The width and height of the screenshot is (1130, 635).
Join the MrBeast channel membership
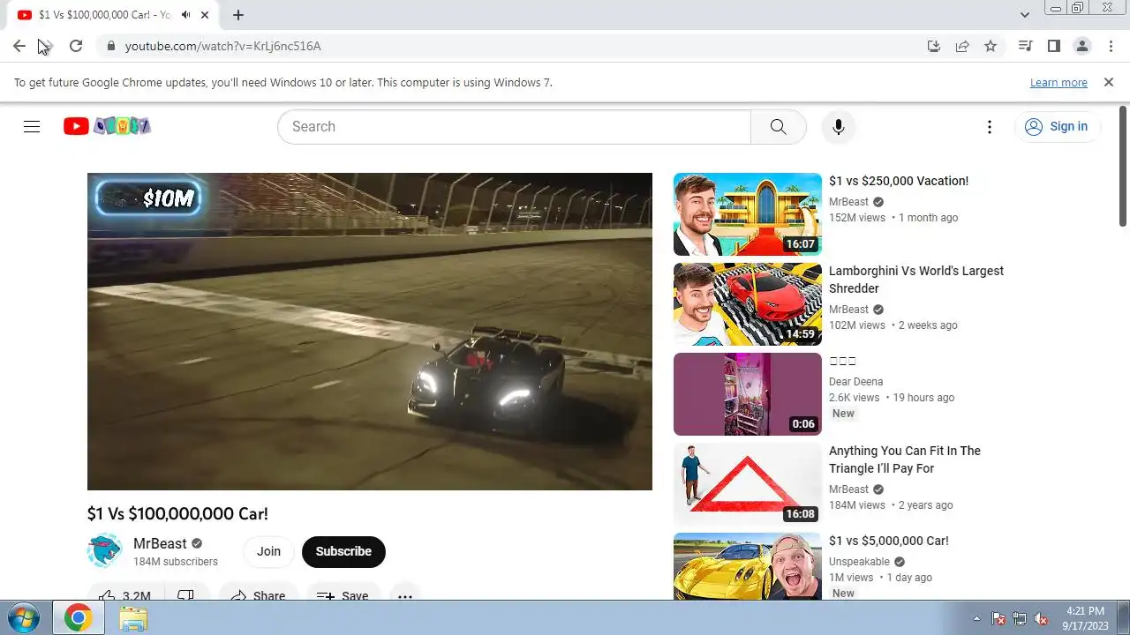coord(268,551)
